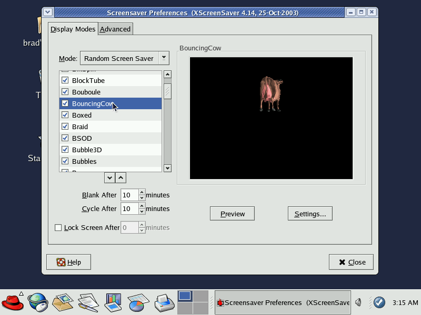Select the Bouboule list item
The image size is (421, 315).
(x=111, y=92)
